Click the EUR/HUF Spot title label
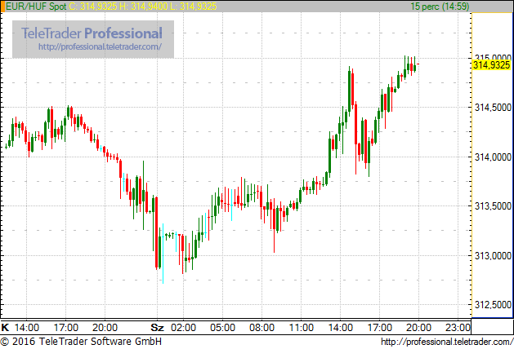Image resolution: width=514 pixels, height=349 pixels. (x=36, y=7)
